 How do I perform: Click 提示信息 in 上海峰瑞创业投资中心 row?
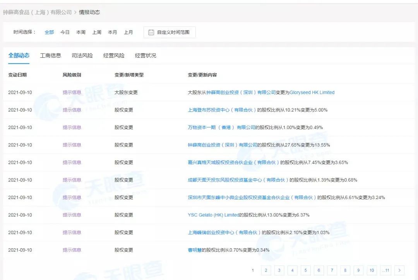click(x=72, y=232)
